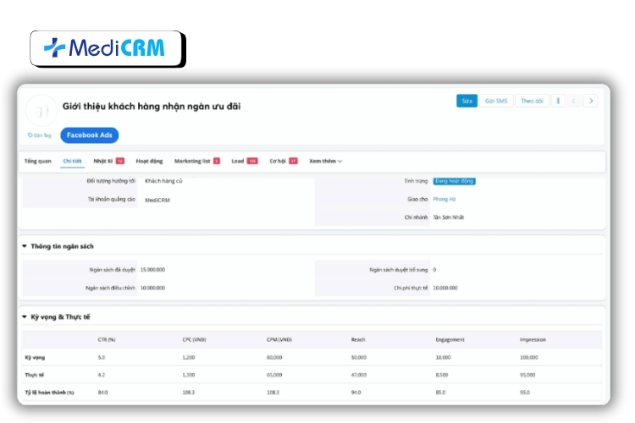The width and height of the screenshot is (635, 423).
Task: Click the Chi phí thực tế value
Action: pos(445,288)
